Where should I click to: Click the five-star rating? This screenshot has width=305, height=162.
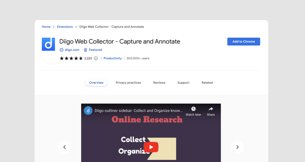click(x=71, y=58)
